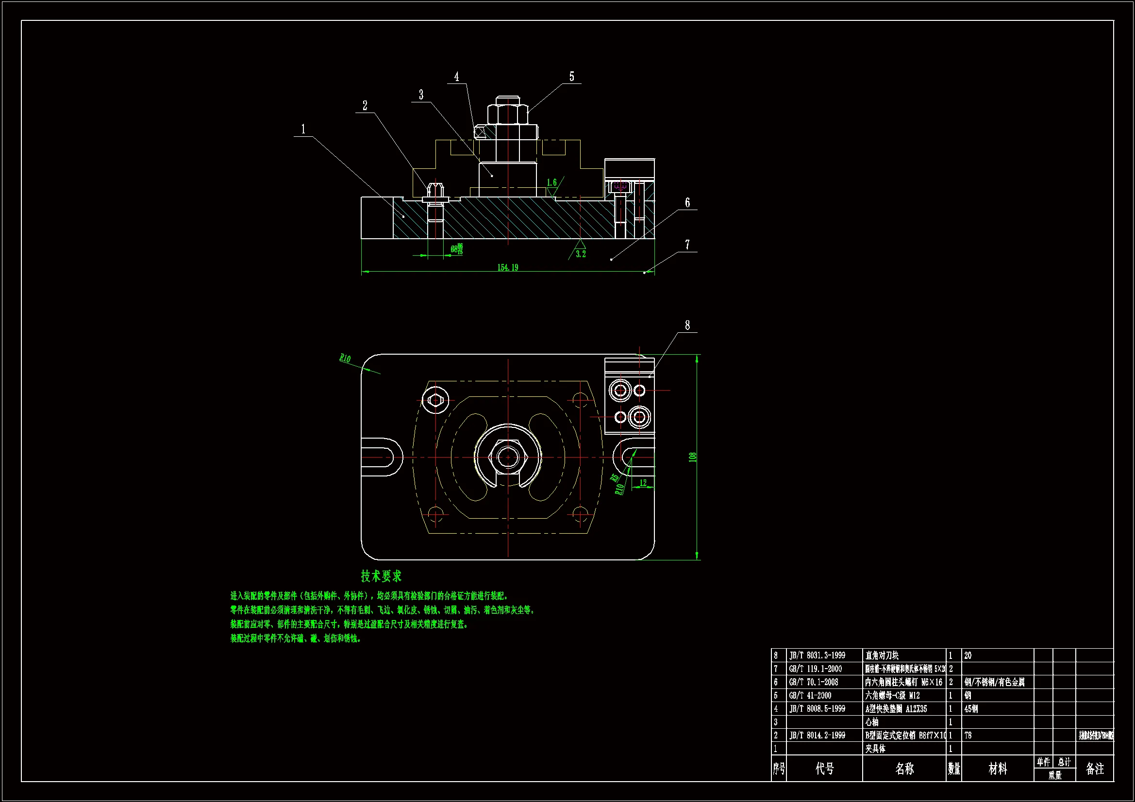Click the 名称 column header

904,769
